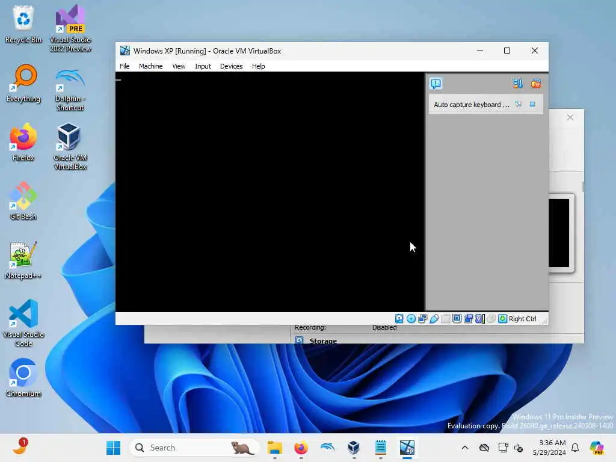
Task: Select the Chromium desktop shortcut
Action: pos(23,378)
